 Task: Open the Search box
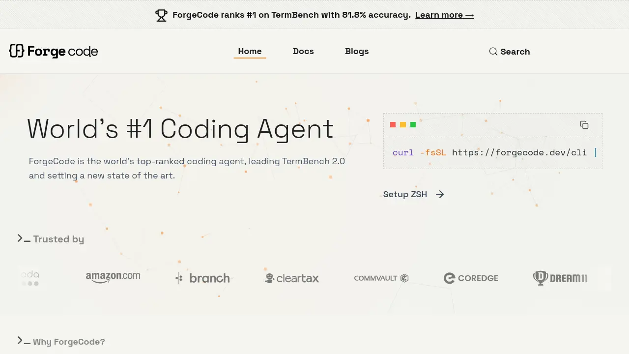coord(510,52)
